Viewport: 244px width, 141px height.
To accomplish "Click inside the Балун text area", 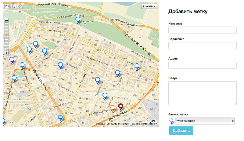I will tap(203, 93).
